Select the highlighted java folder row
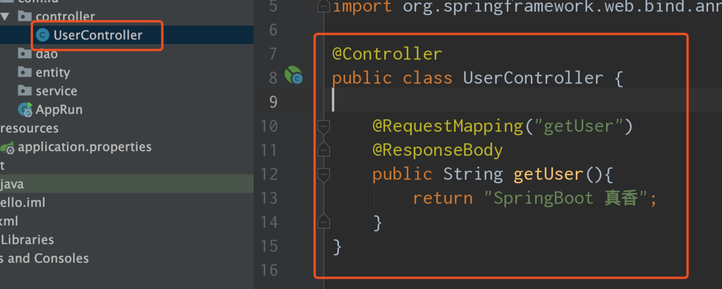 point(12,184)
